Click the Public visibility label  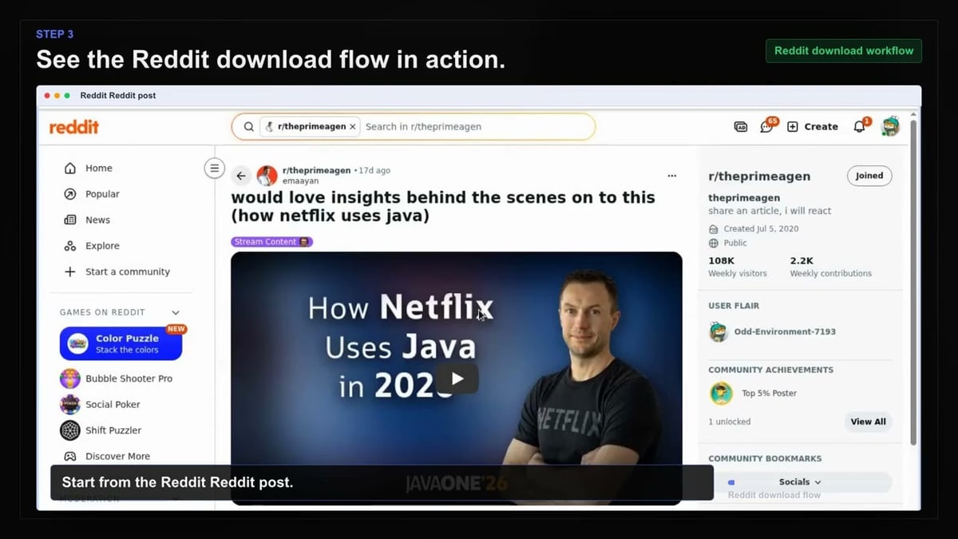click(x=735, y=243)
